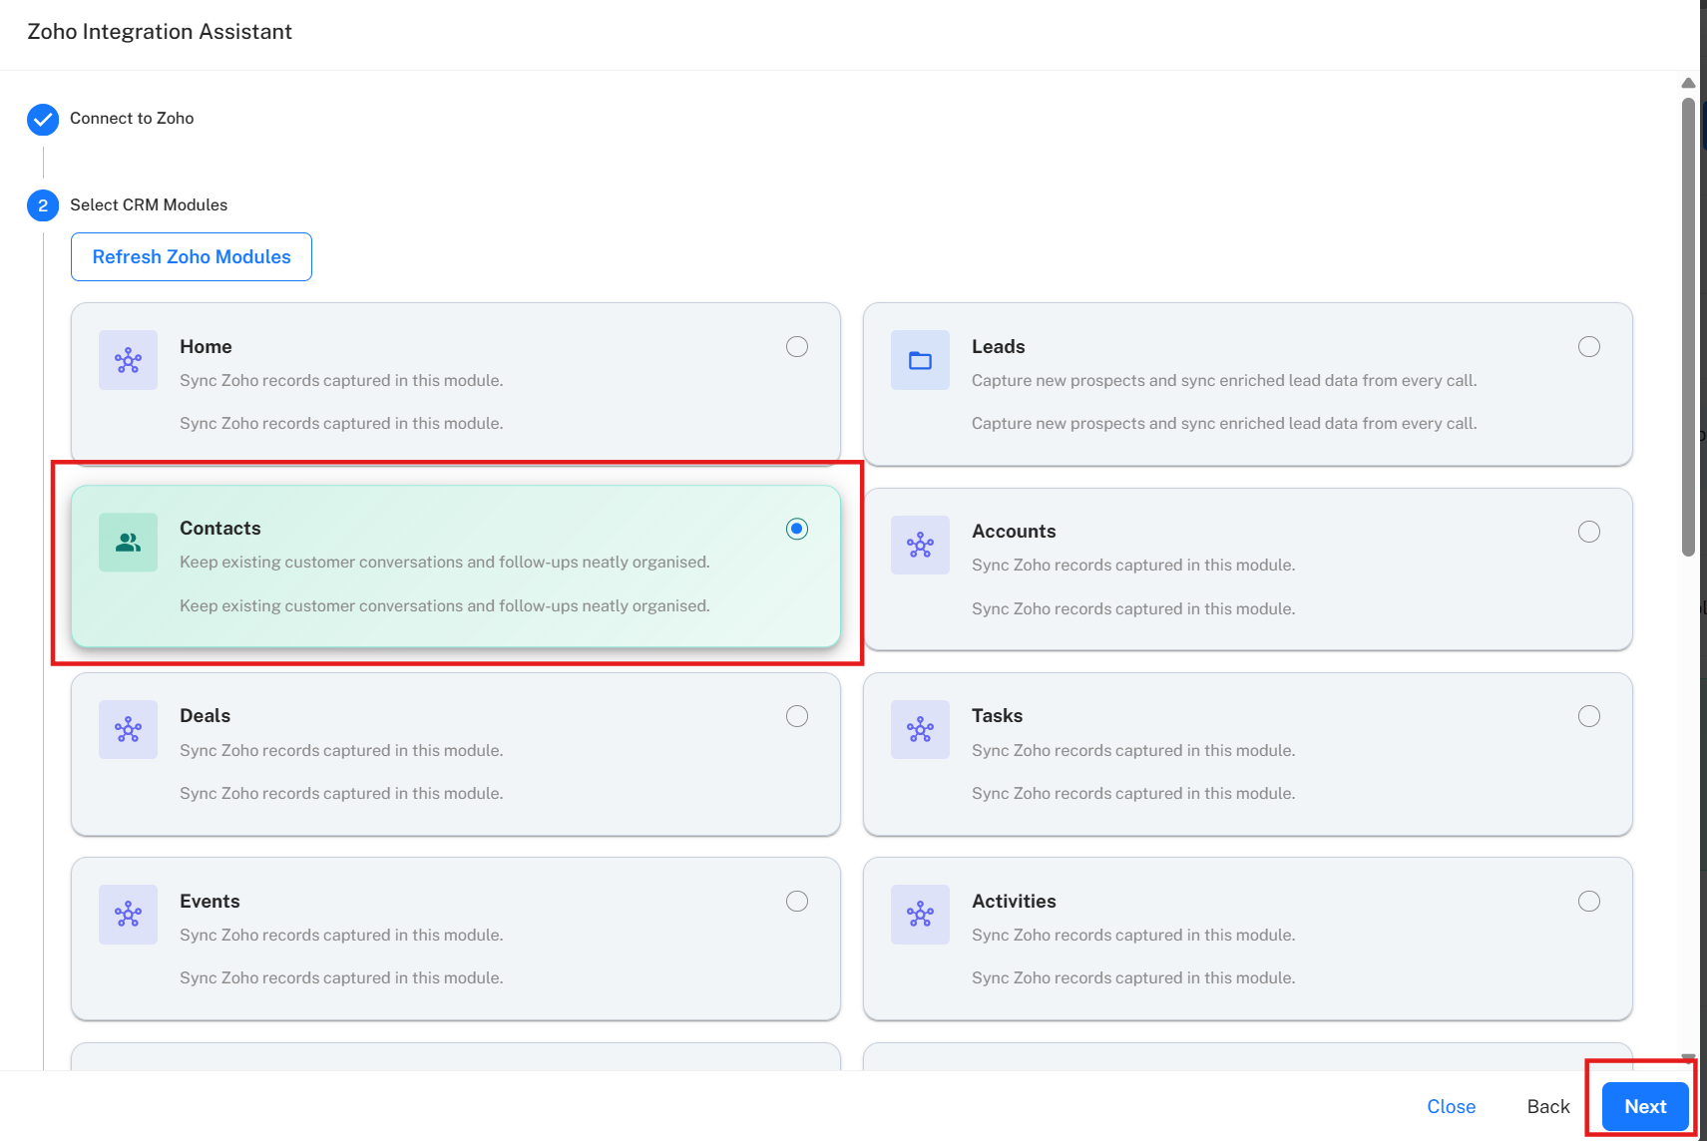Click the vertical scrollbar thumb
This screenshot has height=1141, width=1707.
[1688, 325]
